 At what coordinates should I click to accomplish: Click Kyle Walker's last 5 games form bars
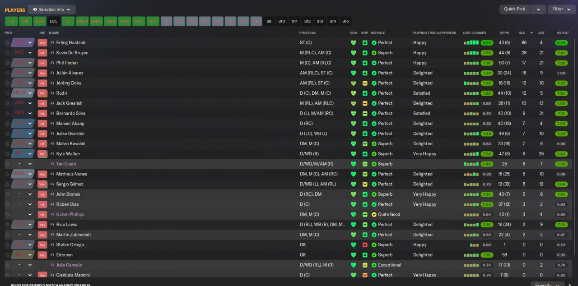(x=471, y=154)
